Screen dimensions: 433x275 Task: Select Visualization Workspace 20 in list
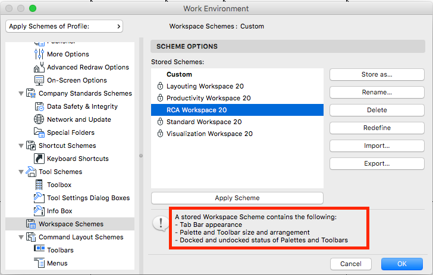pos(209,134)
